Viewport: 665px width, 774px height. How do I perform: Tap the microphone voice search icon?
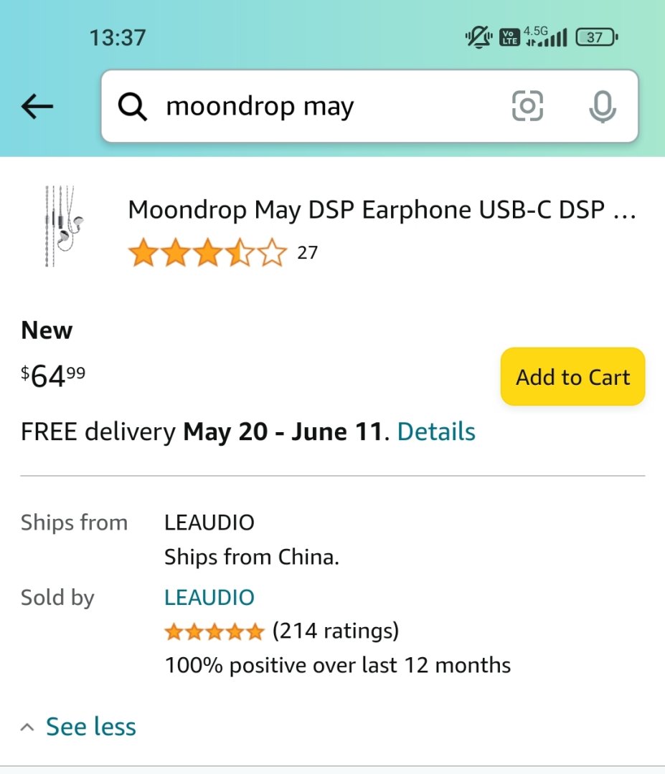tap(602, 107)
